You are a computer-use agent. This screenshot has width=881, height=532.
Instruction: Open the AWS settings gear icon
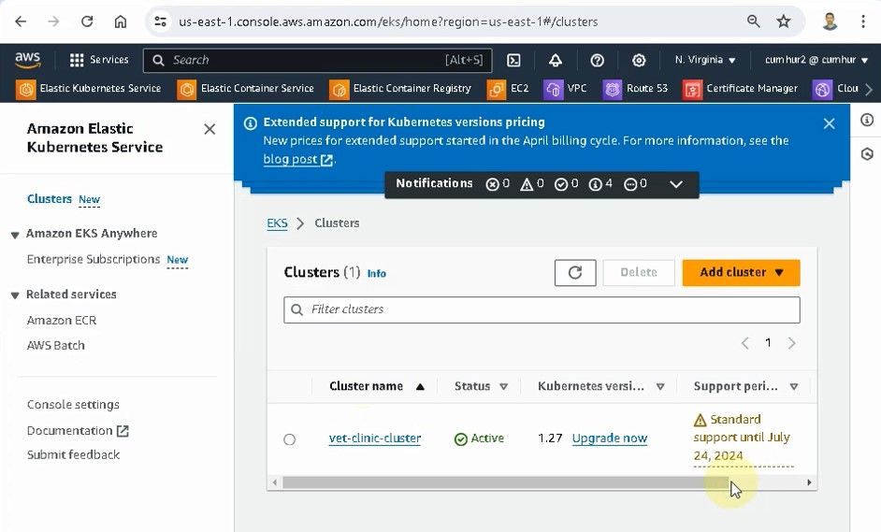click(639, 60)
